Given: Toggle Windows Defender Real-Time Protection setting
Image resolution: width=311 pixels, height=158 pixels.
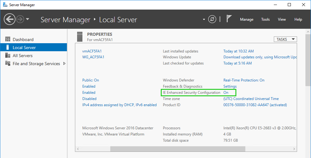Looking at the screenshot, I should [244, 80].
